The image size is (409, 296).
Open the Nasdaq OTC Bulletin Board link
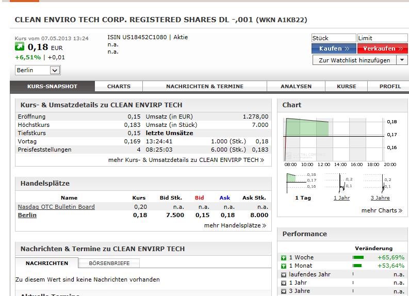[x=56, y=207]
